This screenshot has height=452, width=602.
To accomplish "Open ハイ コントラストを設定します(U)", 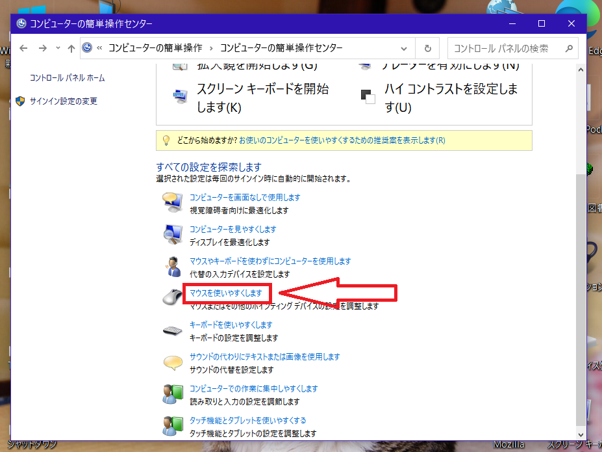I will coord(451,98).
